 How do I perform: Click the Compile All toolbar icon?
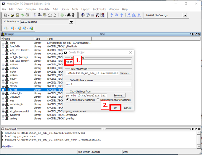pyautogui.click(x=88, y=15)
